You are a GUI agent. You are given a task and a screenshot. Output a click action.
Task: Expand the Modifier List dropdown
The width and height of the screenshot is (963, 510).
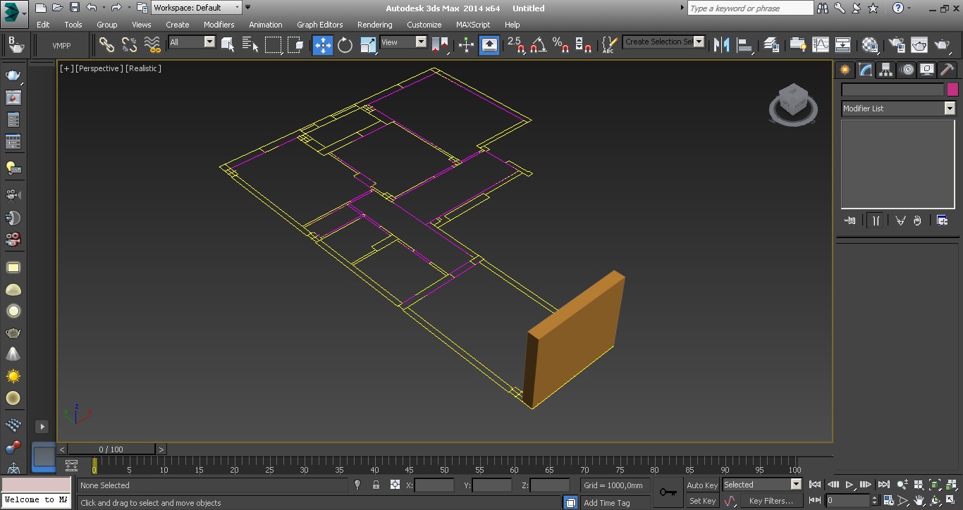[899, 108]
